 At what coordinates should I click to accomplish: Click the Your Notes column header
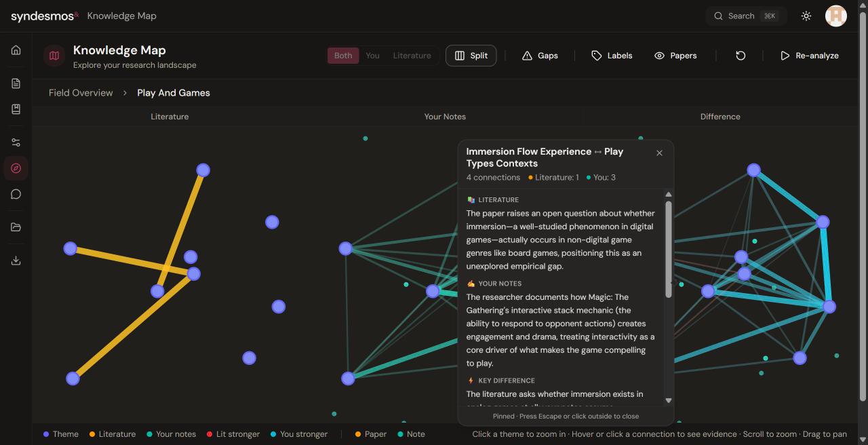[x=445, y=117]
